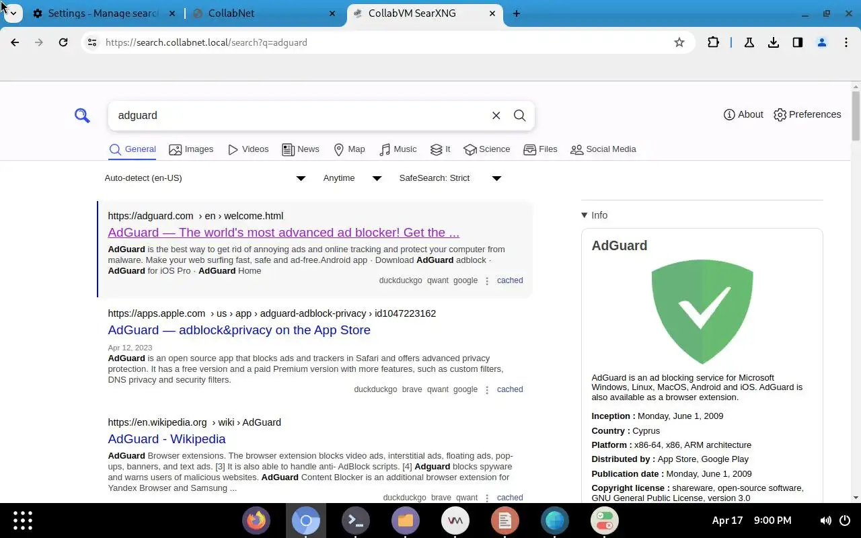Screen dimensions: 861x538
Task: Bookmark this page with the star icon
Action: 679,42
